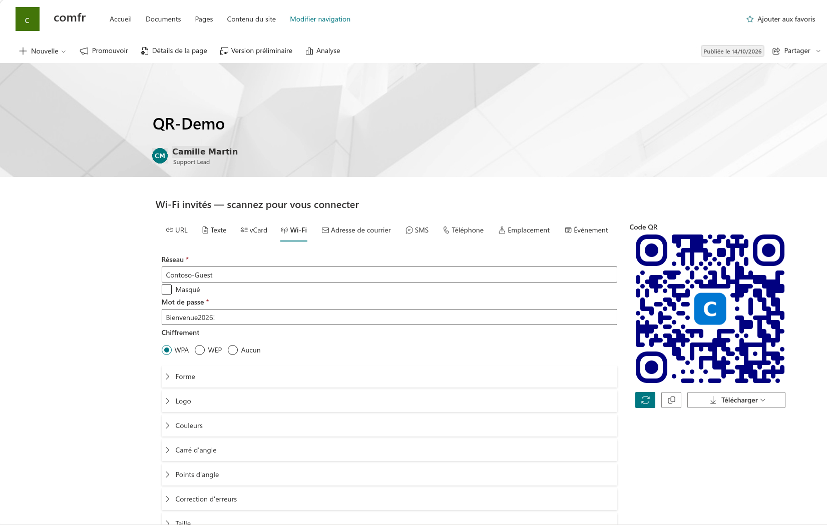Expand the Forme section
This screenshot has width=827, height=525.
point(389,376)
